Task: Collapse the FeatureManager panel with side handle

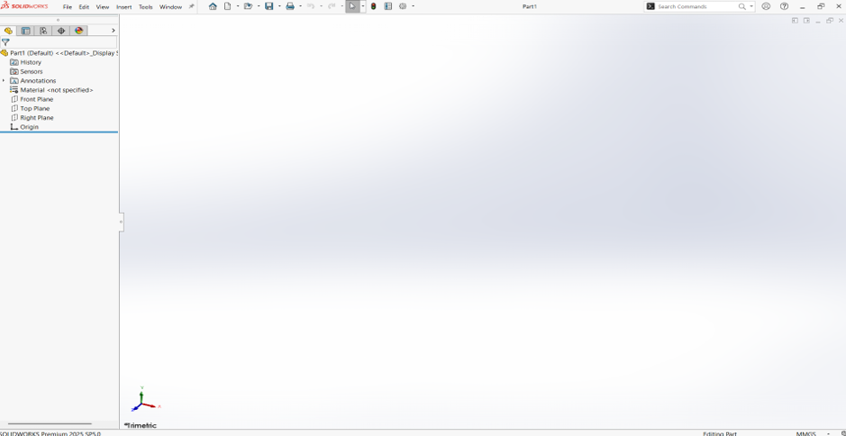Action: coord(121,222)
